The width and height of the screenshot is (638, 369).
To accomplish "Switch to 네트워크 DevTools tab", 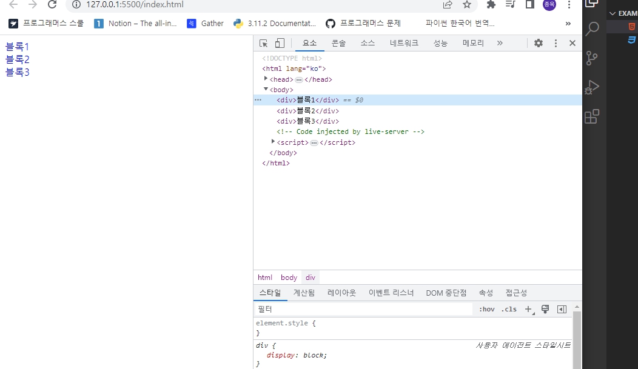I will click(404, 43).
